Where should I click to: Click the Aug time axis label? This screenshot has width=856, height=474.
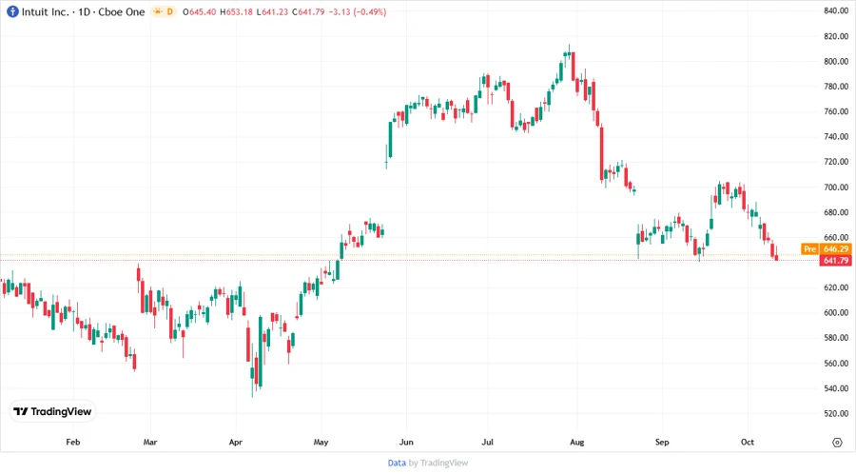point(577,442)
